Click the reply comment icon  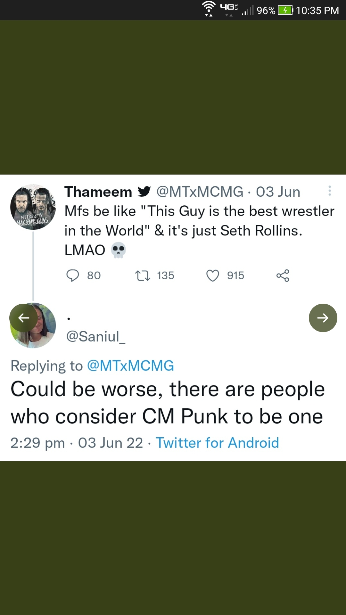click(73, 275)
